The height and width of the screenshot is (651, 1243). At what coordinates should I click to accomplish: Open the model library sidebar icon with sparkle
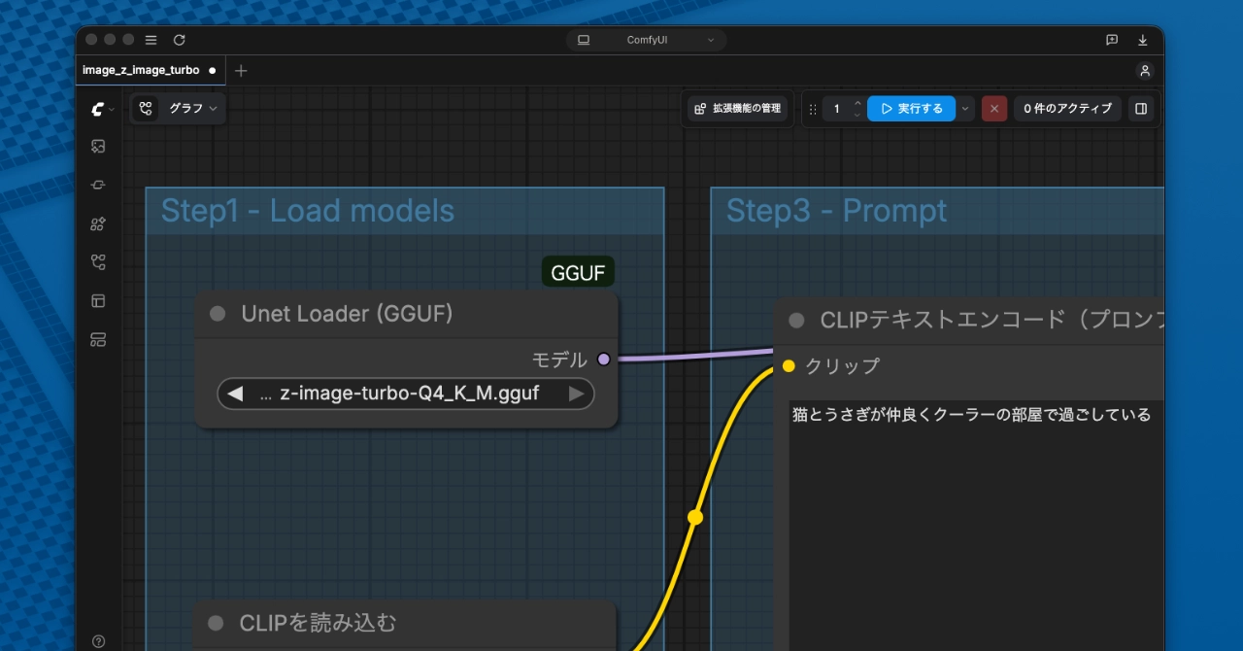tap(98, 223)
